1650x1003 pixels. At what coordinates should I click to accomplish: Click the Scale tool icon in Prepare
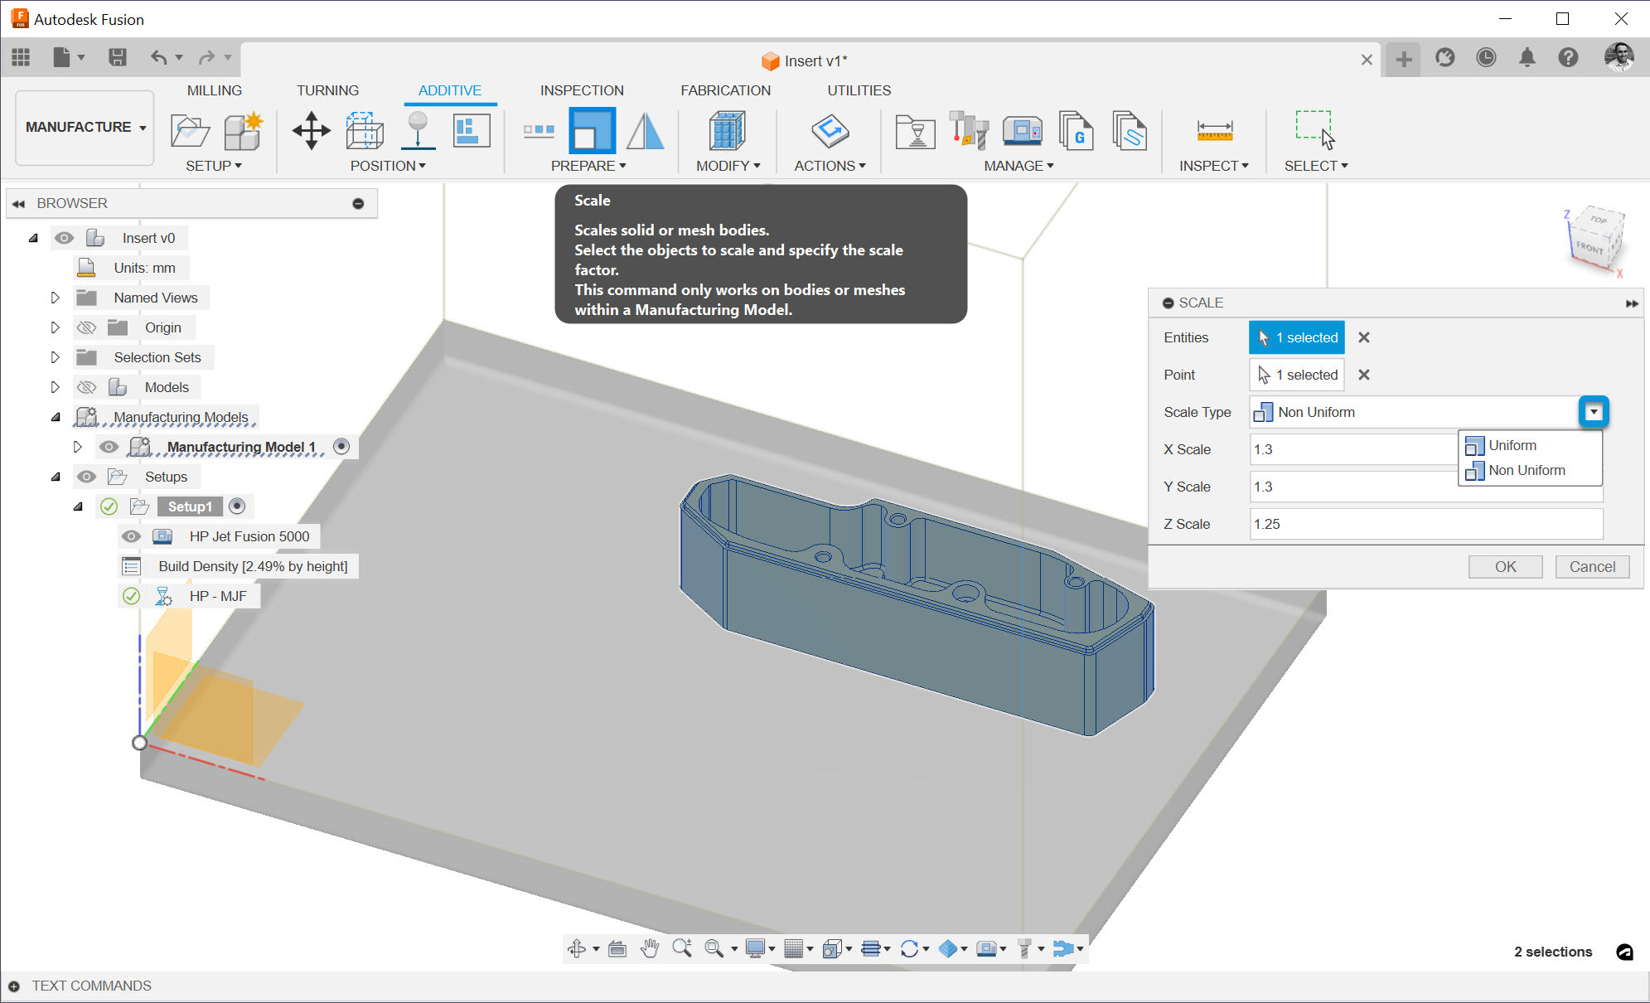coord(592,131)
